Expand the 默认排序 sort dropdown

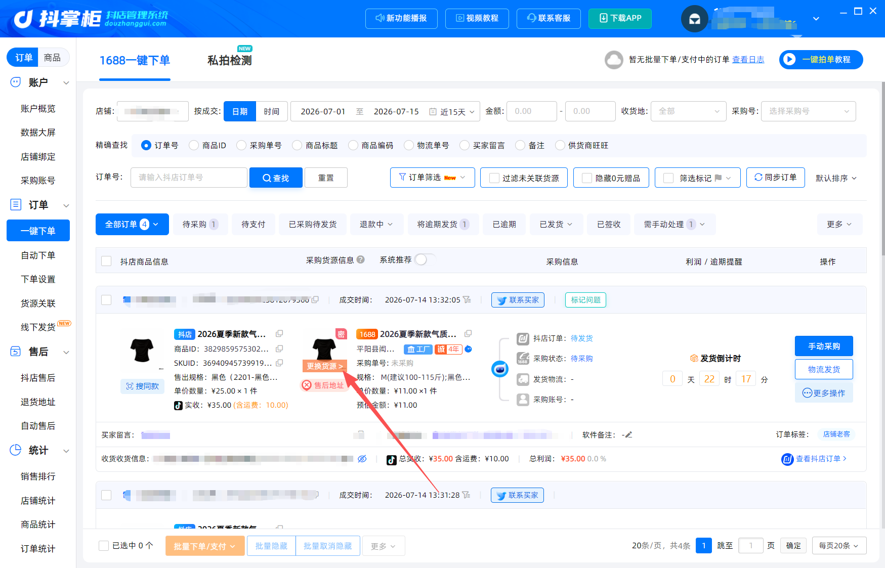click(x=836, y=178)
